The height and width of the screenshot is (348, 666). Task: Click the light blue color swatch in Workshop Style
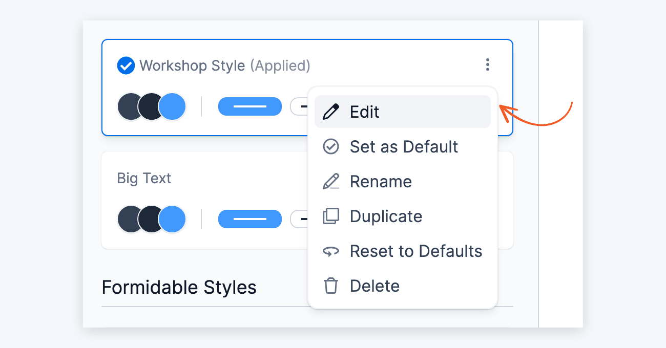pos(172,106)
